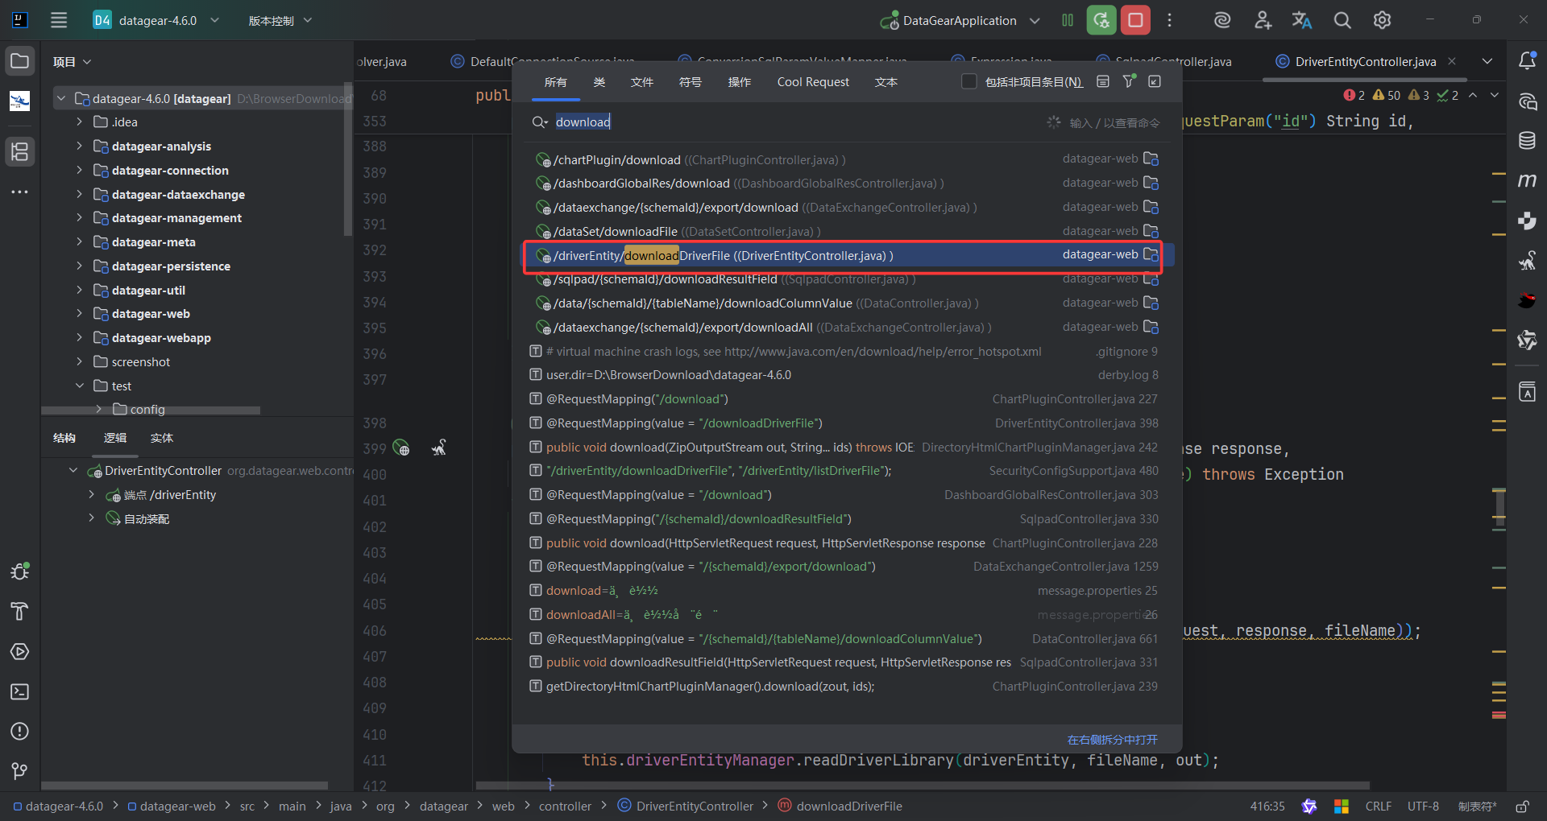The width and height of the screenshot is (1547, 821).
Task: Open search results in Find tool window
Action: [1155, 81]
